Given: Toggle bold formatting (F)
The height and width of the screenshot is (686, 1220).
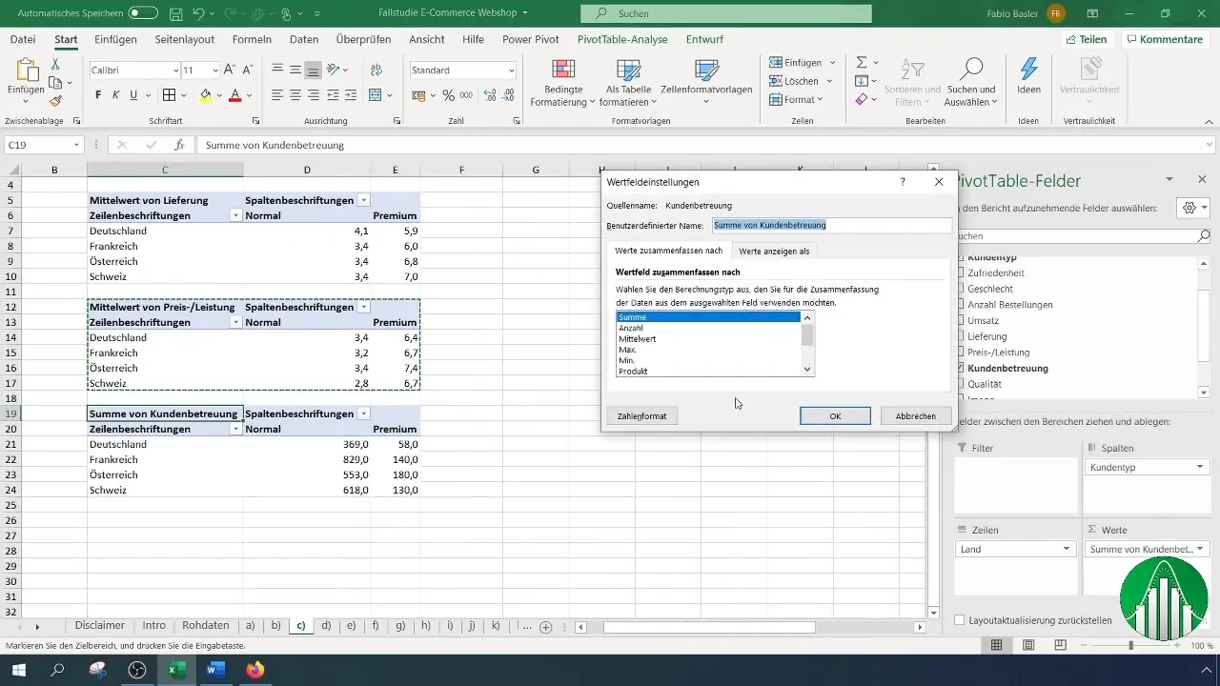Looking at the screenshot, I should (x=98, y=95).
